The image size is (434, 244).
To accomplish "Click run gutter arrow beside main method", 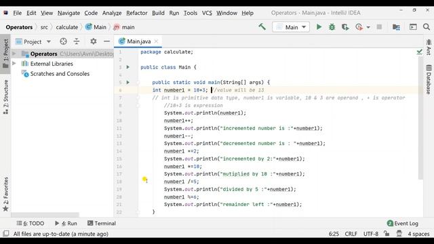I will (x=128, y=82).
